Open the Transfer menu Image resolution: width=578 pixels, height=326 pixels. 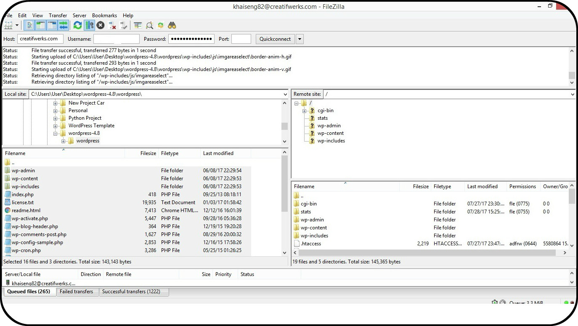coord(58,16)
